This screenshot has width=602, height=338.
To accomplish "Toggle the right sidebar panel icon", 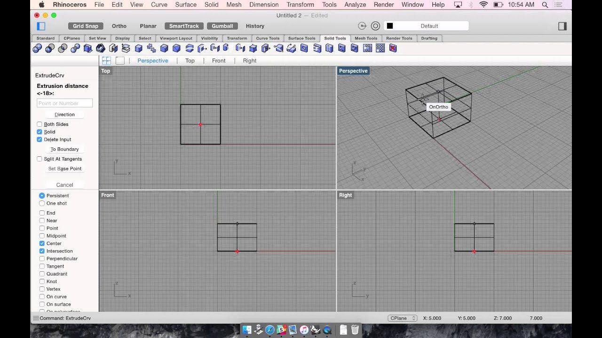I will (x=562, y=26).
